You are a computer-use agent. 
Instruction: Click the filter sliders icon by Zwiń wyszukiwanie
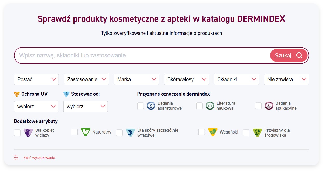(16, 158)
